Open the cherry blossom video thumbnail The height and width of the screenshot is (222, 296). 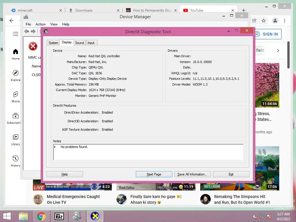click(x=267, y=85)
